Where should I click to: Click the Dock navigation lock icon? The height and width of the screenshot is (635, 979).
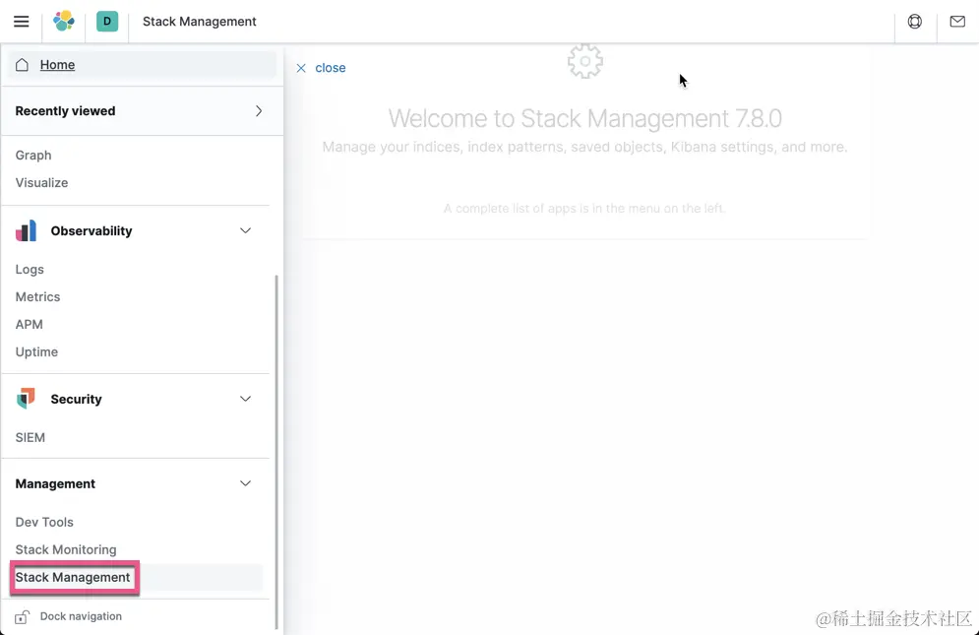click(x=22, y=616)
